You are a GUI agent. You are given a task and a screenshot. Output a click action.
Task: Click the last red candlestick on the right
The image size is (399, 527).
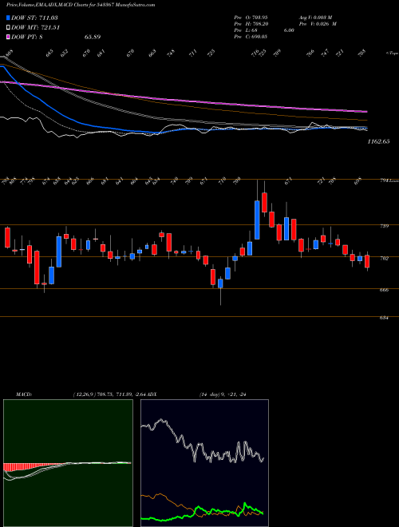coord(367,261)
